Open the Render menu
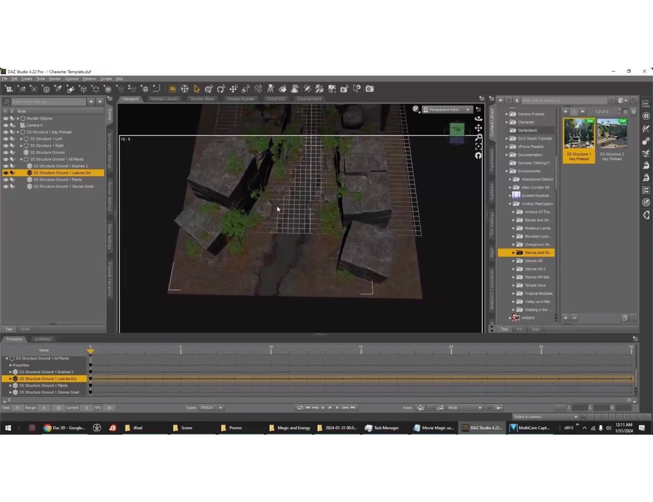Image resolution: width=653 pixels, height=502 pixels. pos(55,79)
